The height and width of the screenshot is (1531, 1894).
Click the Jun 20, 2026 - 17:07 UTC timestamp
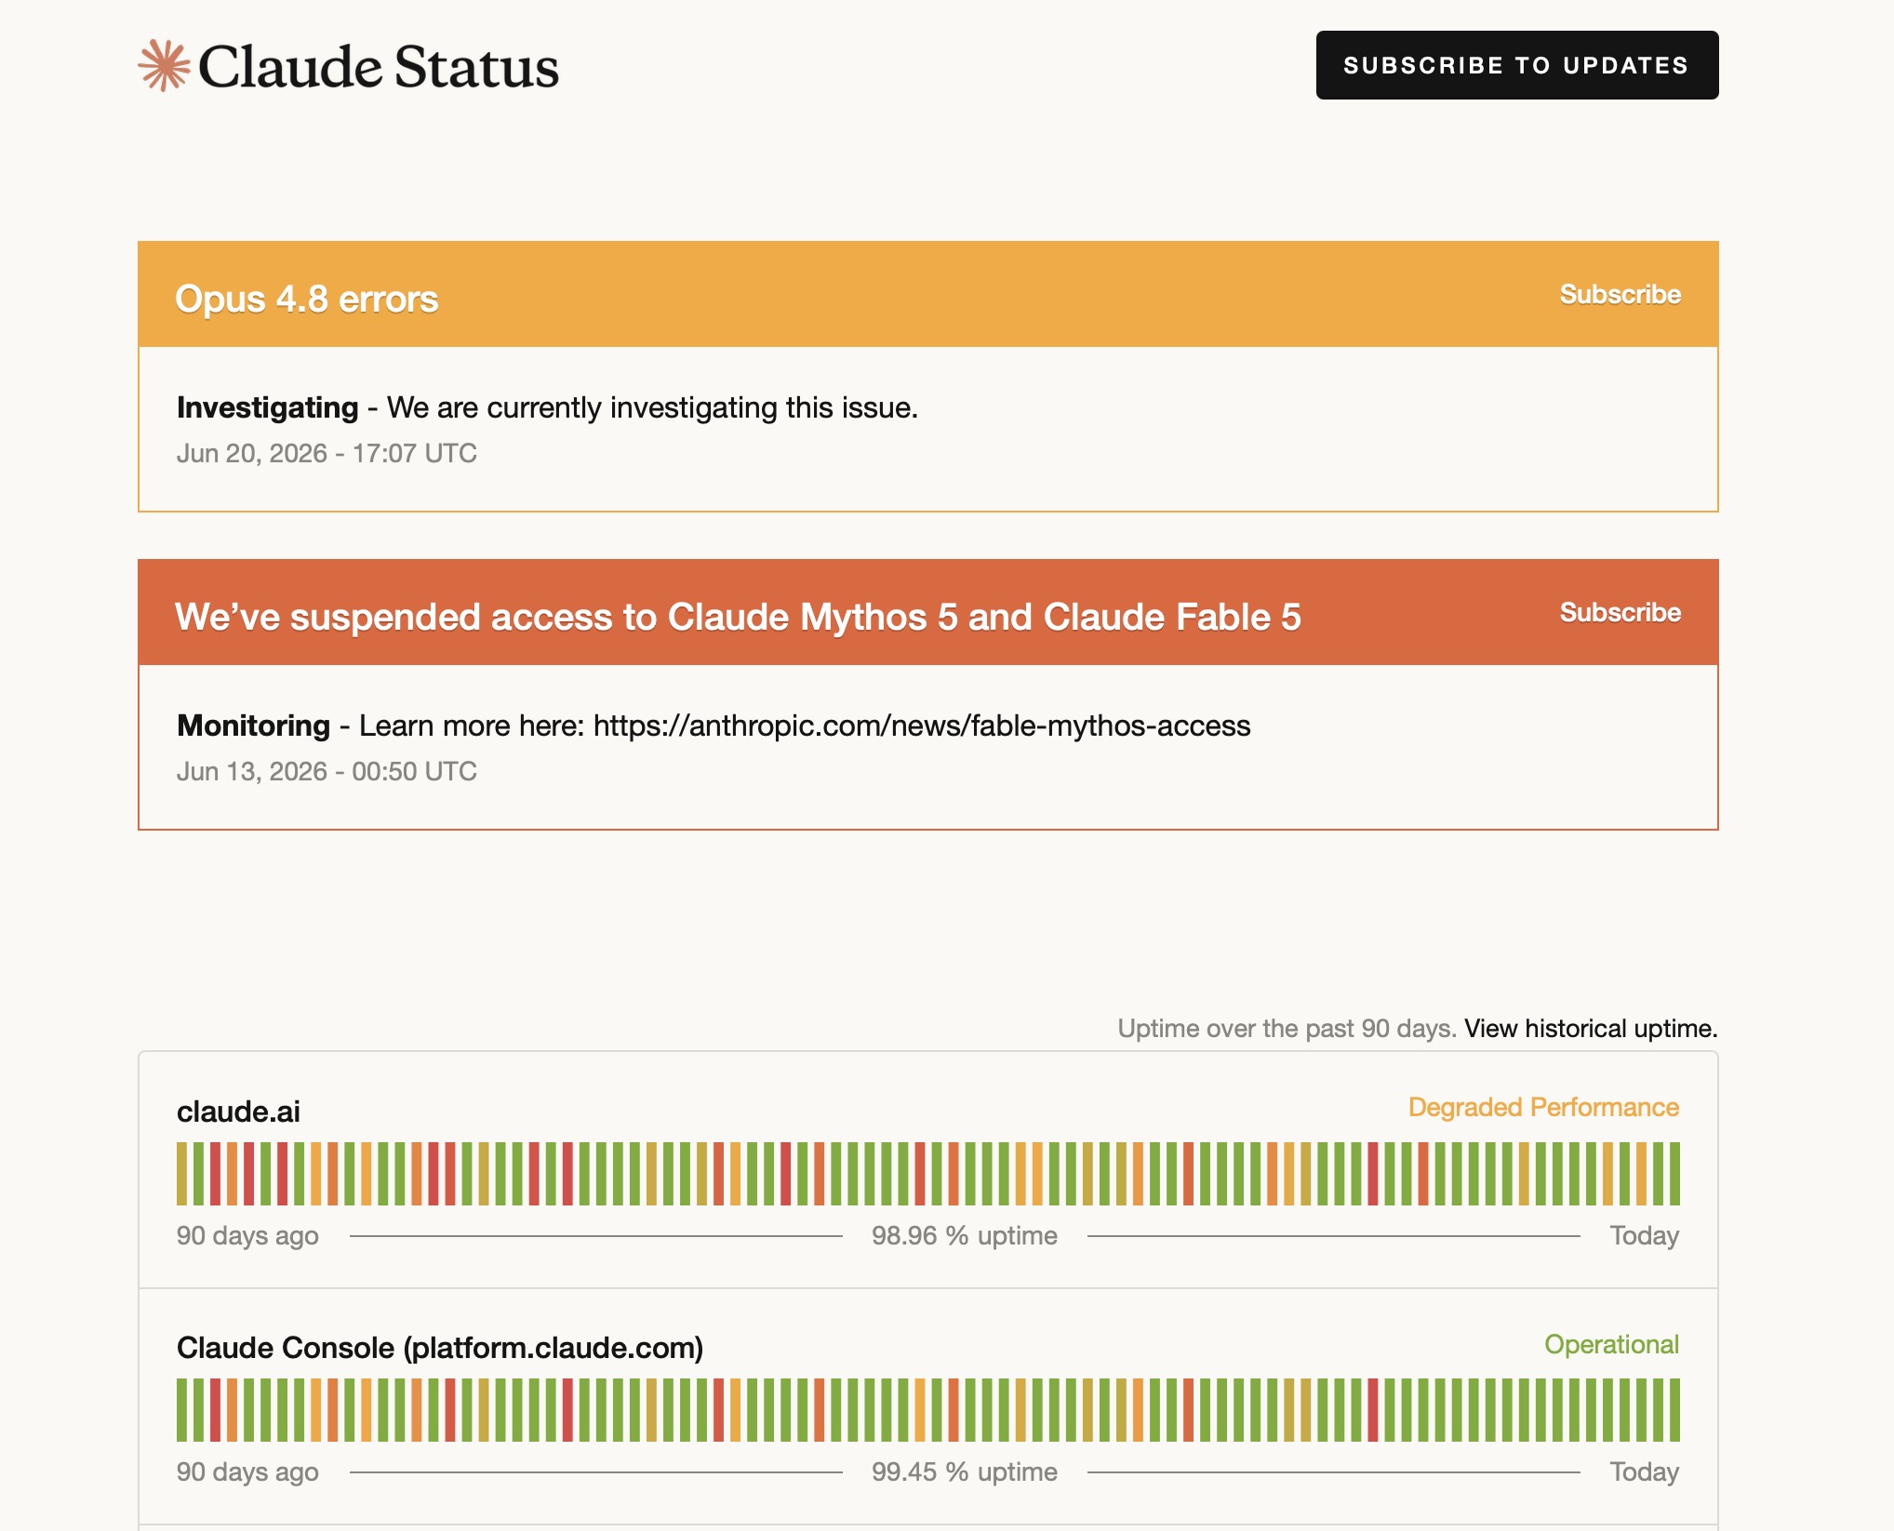point(327,453)
